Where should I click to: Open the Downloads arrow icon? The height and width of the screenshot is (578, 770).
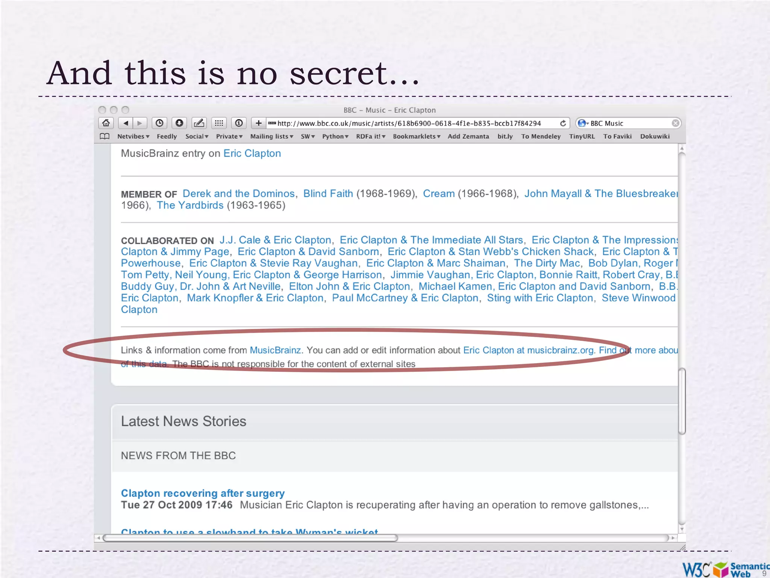click(179, 123)
